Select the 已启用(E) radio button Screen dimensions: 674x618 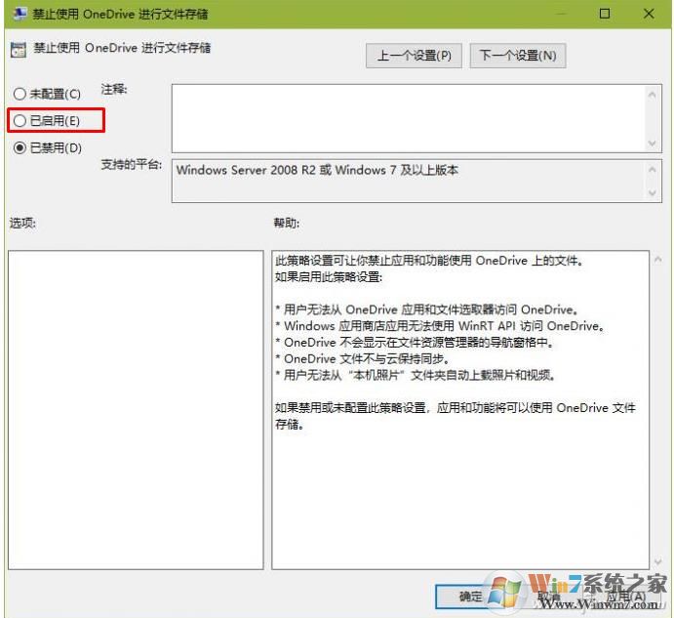(x=20, y=120)
